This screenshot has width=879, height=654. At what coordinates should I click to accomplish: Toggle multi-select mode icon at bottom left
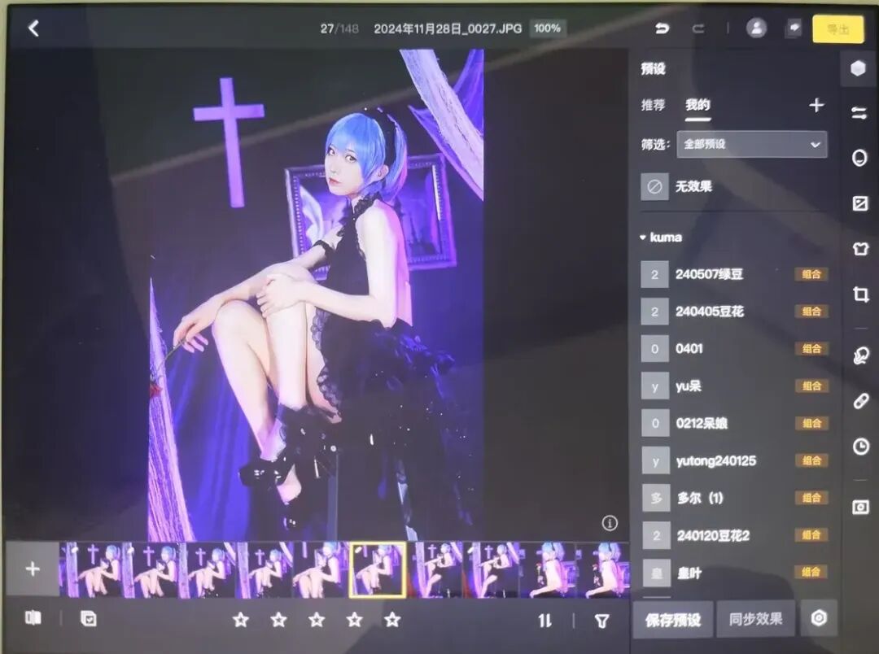coord(89,619)
